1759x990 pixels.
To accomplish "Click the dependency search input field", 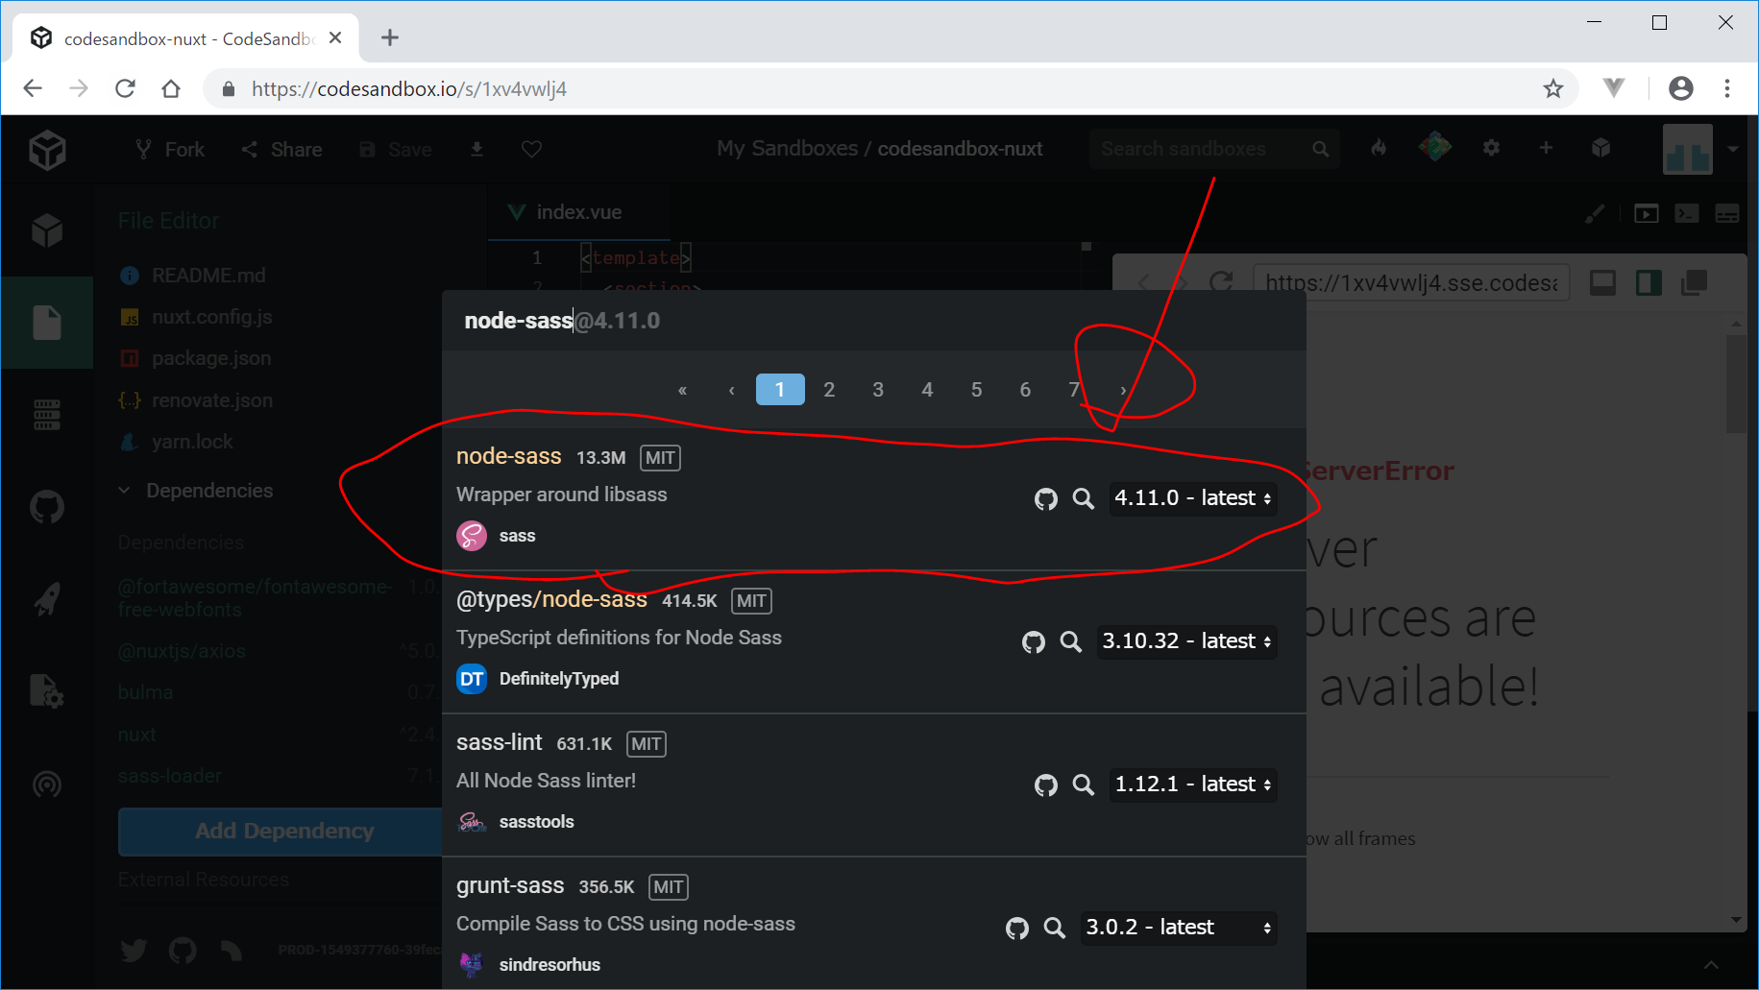I will 865,321.
